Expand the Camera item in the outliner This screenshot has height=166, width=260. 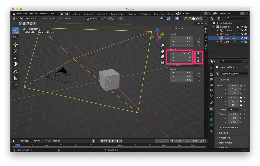pyautogui.click(x=218, y=30)
